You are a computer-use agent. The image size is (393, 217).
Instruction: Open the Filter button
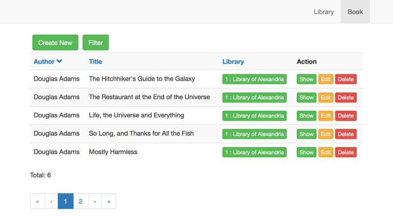[x=95, y=43]
